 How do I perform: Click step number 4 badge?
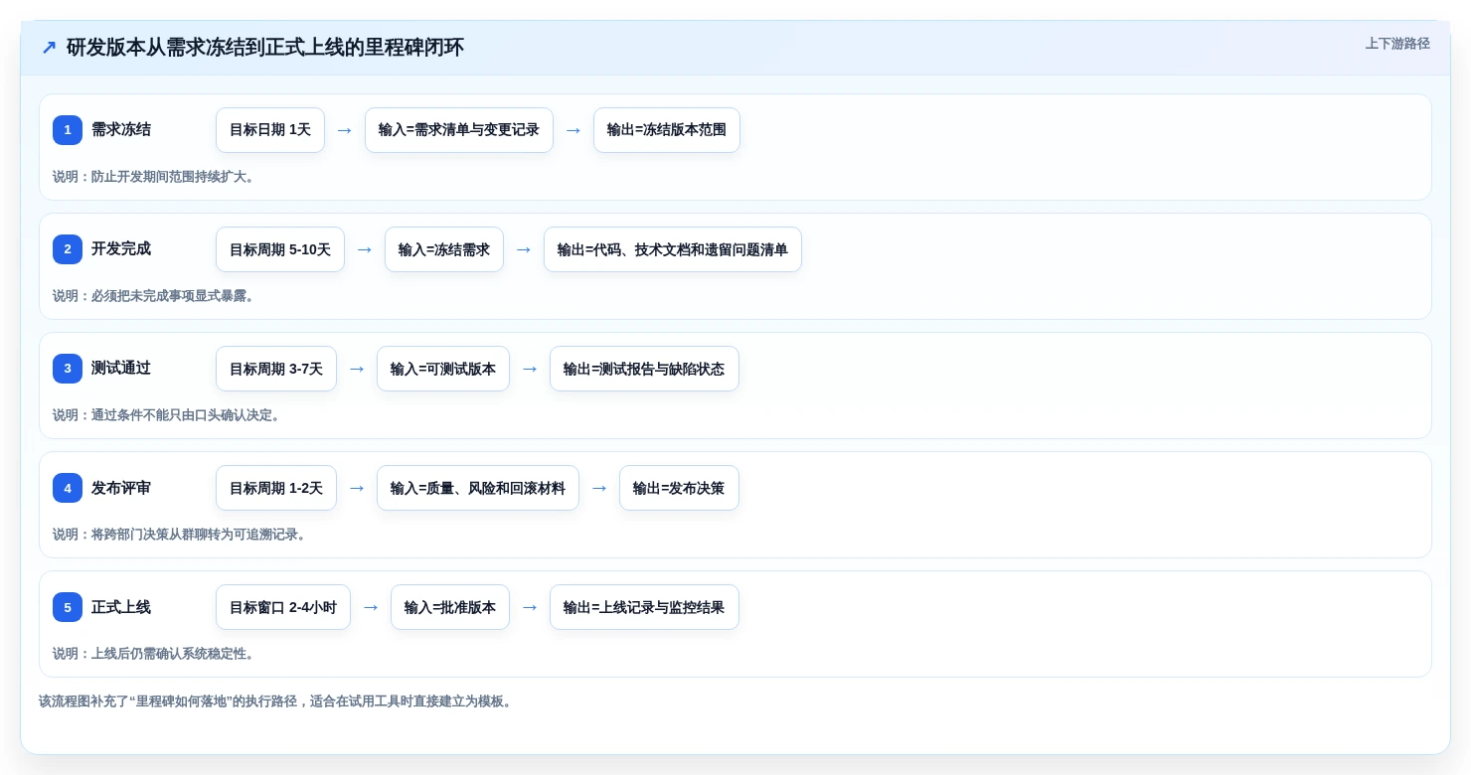point(68,488)
